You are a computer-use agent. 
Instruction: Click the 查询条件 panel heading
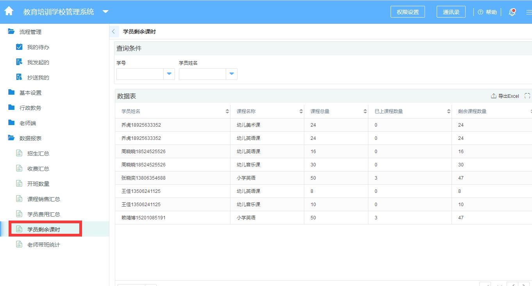[129, 49]
